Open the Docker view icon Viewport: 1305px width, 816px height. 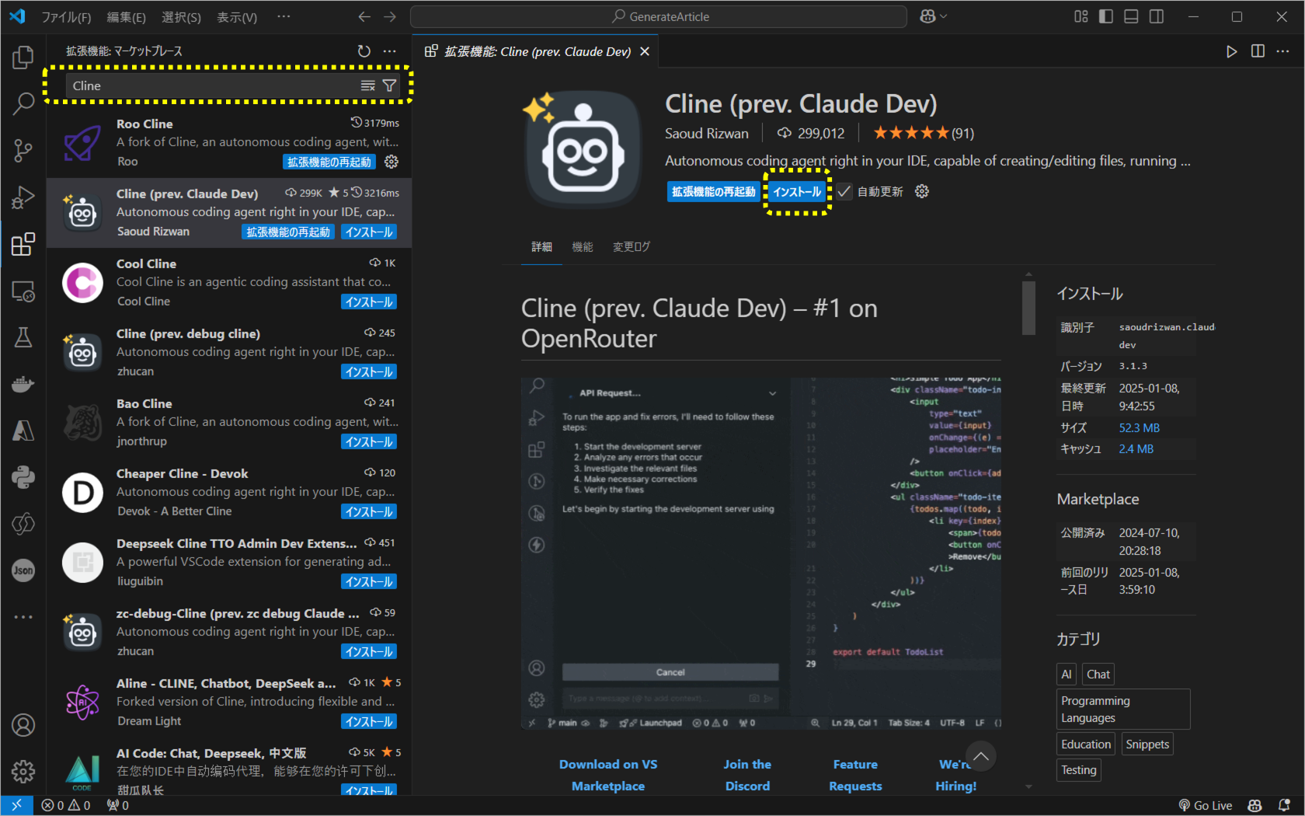(23, 384)
